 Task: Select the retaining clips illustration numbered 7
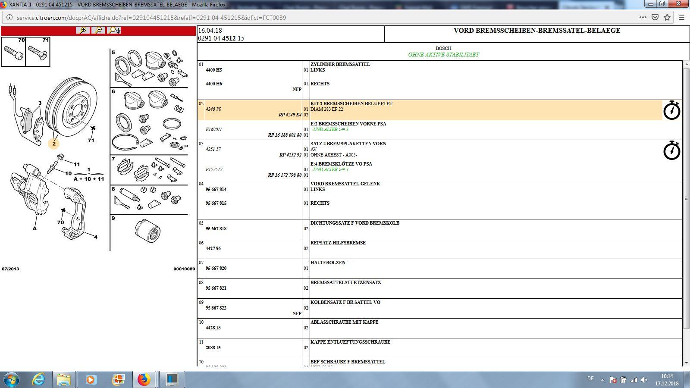(149, 170)
